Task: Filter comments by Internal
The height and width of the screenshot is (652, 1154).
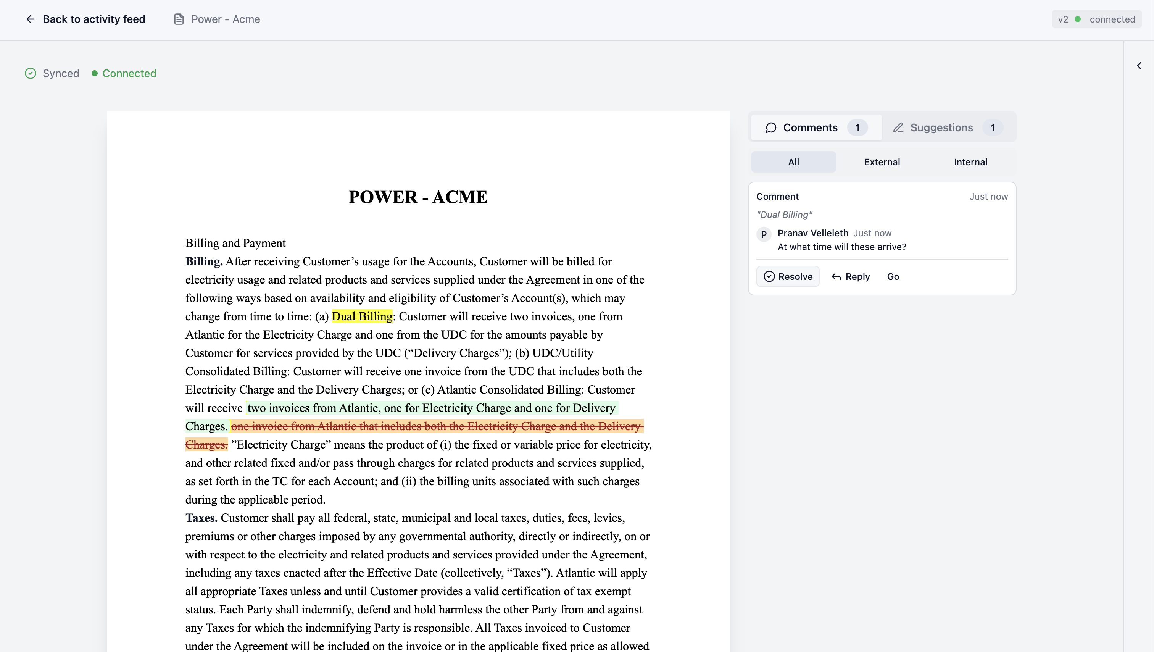Action: pos(970,162)
